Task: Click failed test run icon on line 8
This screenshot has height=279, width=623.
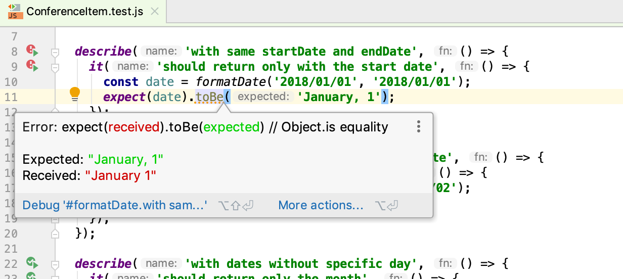Action: click(33, 51)
